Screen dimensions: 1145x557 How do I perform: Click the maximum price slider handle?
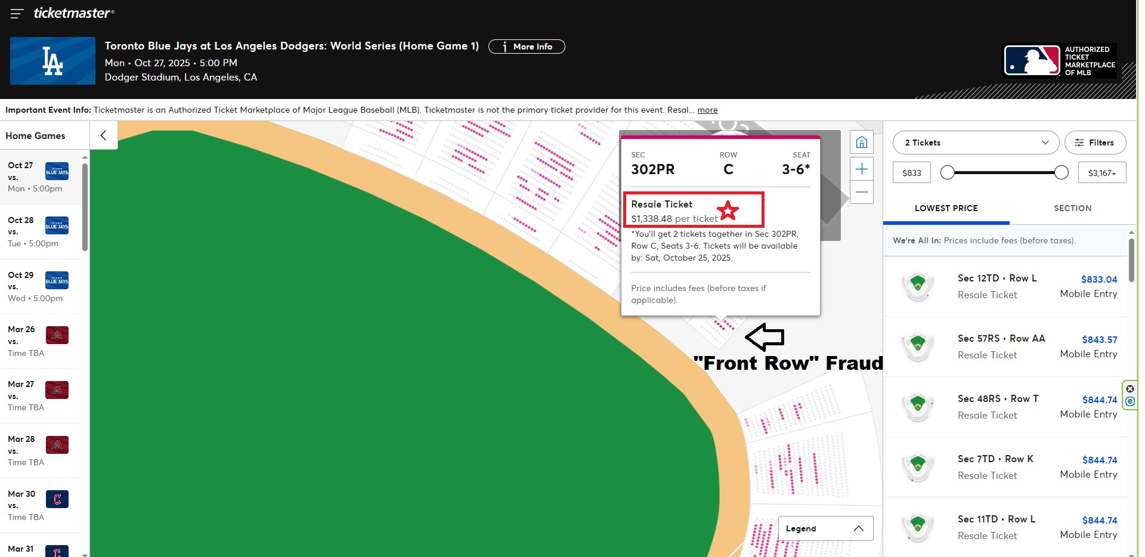pyautogui.click(x=1061, y=173)
